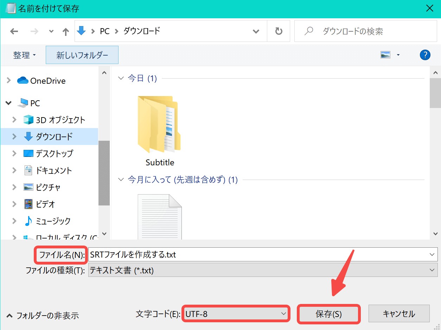The image size is (441, 330).
Task: Click the OneDrive cloud icon
Action: pos(23,81)
